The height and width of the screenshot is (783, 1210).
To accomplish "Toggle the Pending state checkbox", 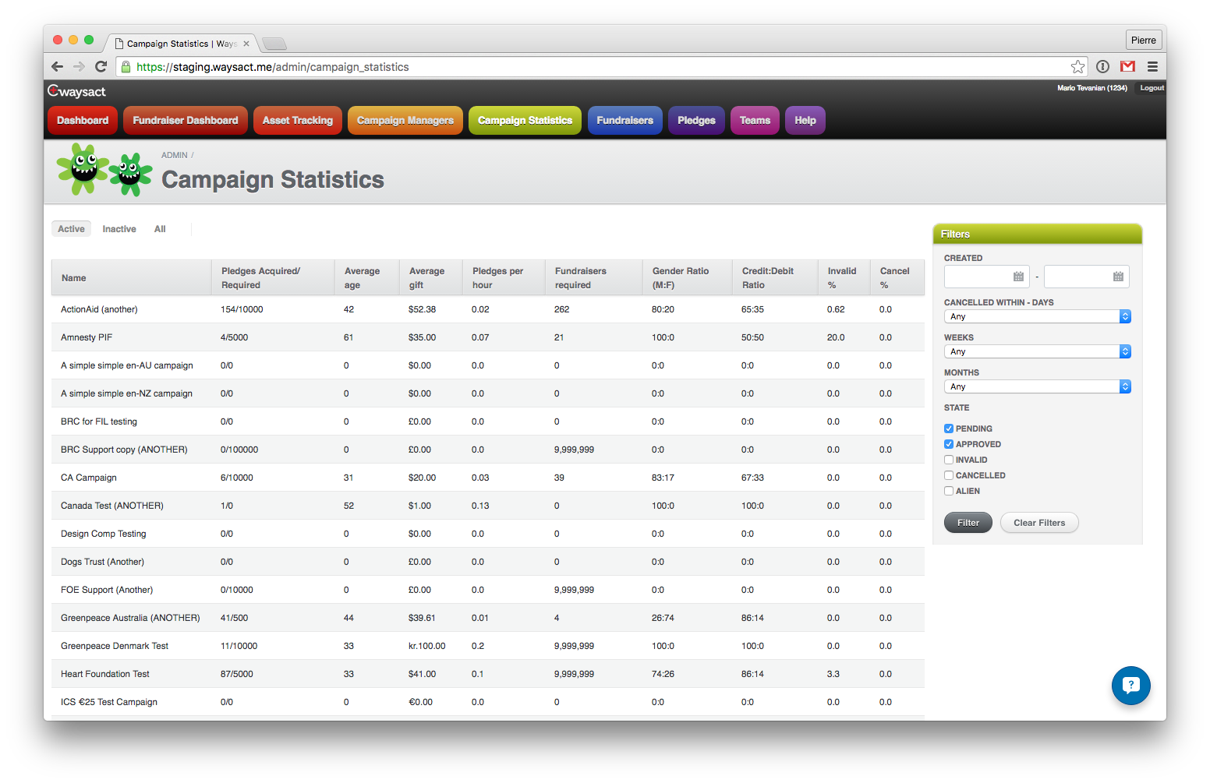I will (x=949, y=429).
